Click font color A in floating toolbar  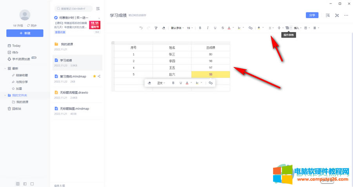187,83
